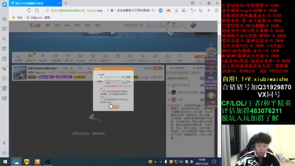The height and width of the screenshot is (166, 295).
Task: Open OBS Studio from the taskbar
Action: [x=48, y=162]
